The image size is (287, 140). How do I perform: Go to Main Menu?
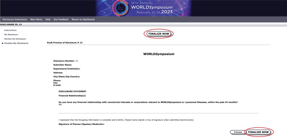pos(36,19)
